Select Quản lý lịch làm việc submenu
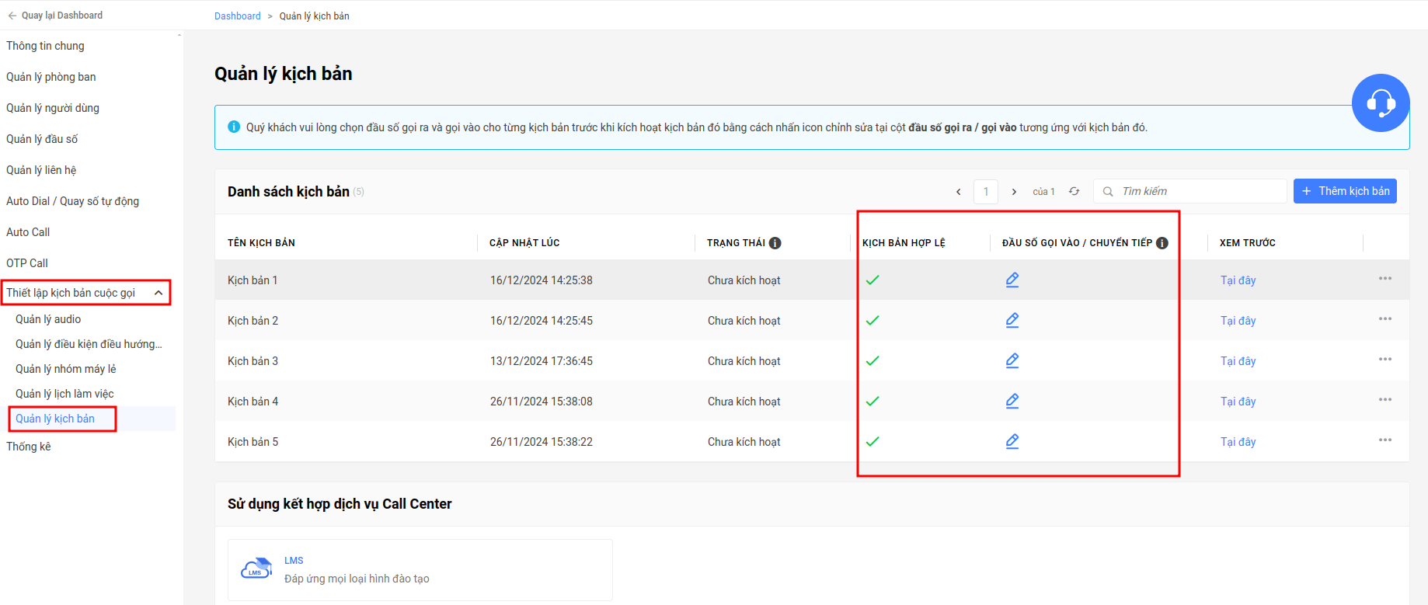This screenshot has height=605, width=1428. pos(64,394)
